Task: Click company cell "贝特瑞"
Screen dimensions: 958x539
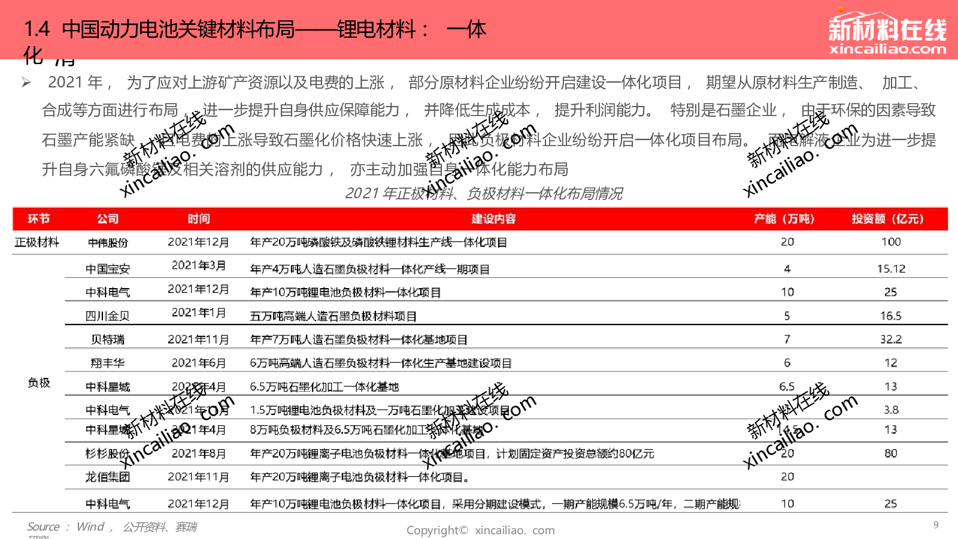Action: (x=108, y=340)
